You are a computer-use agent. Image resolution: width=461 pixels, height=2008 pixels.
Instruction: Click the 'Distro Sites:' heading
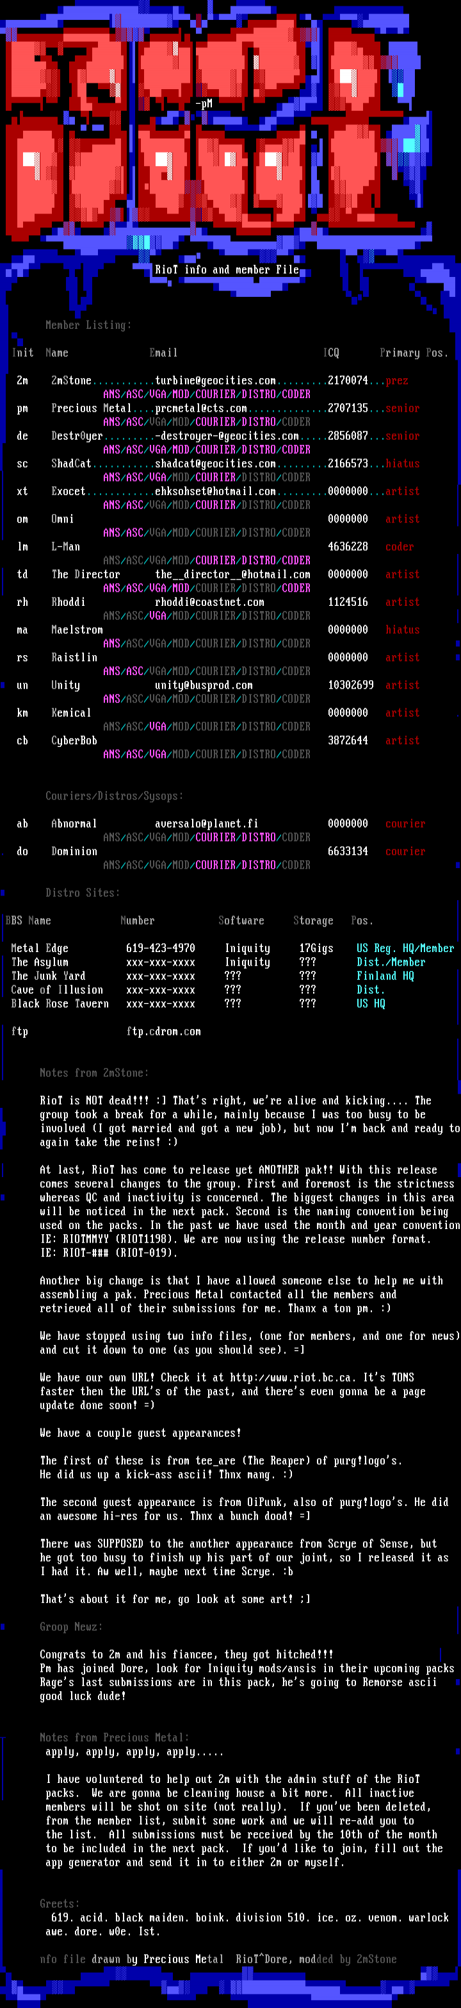[x=83, y=892]
